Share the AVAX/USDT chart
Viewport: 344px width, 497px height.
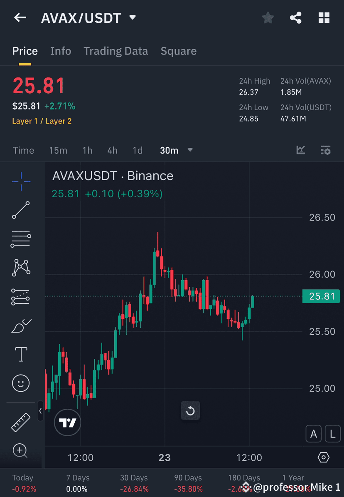[x=296, y=17]
